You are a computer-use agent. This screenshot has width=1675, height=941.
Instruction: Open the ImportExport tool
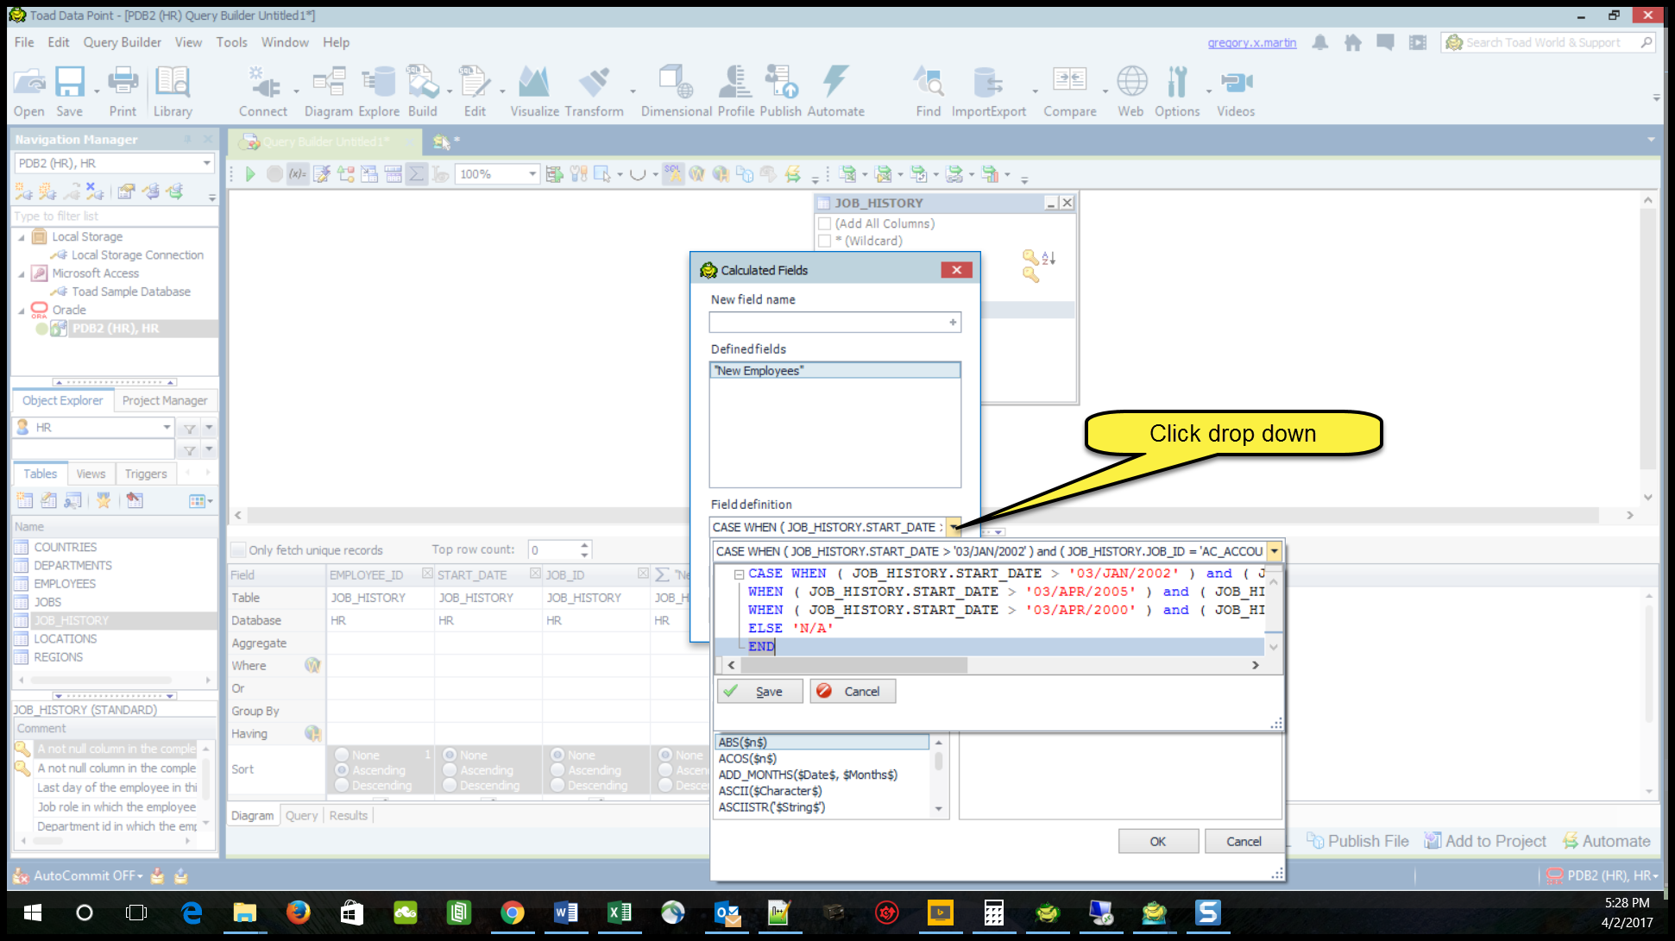(989, 91)
